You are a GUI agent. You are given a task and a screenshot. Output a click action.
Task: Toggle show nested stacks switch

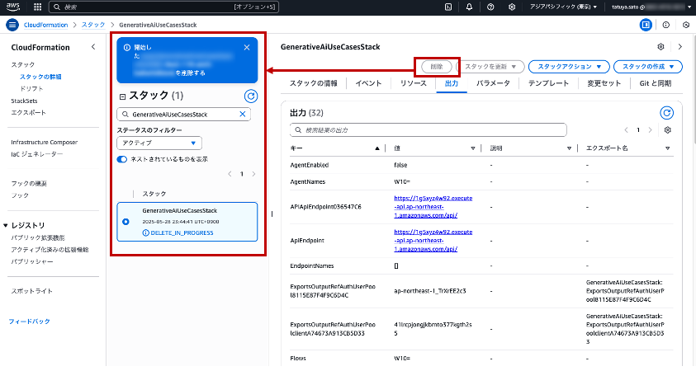coord(122,159)
